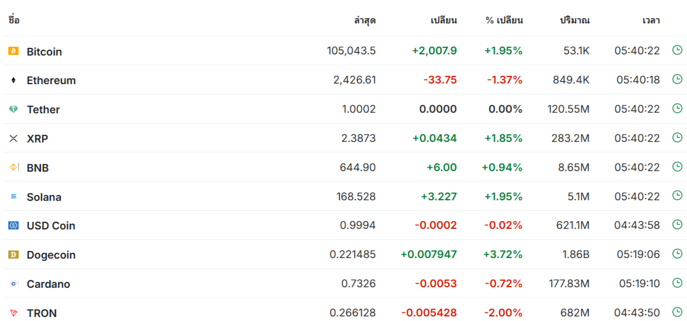Screen dimensions: 687x321
Task: Select XRP price 2.3873
Action: click(358, 138)
